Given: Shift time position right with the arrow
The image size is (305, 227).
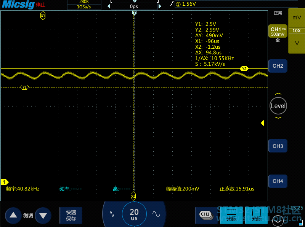Looking at the screenshot, I should coord(160,6).
